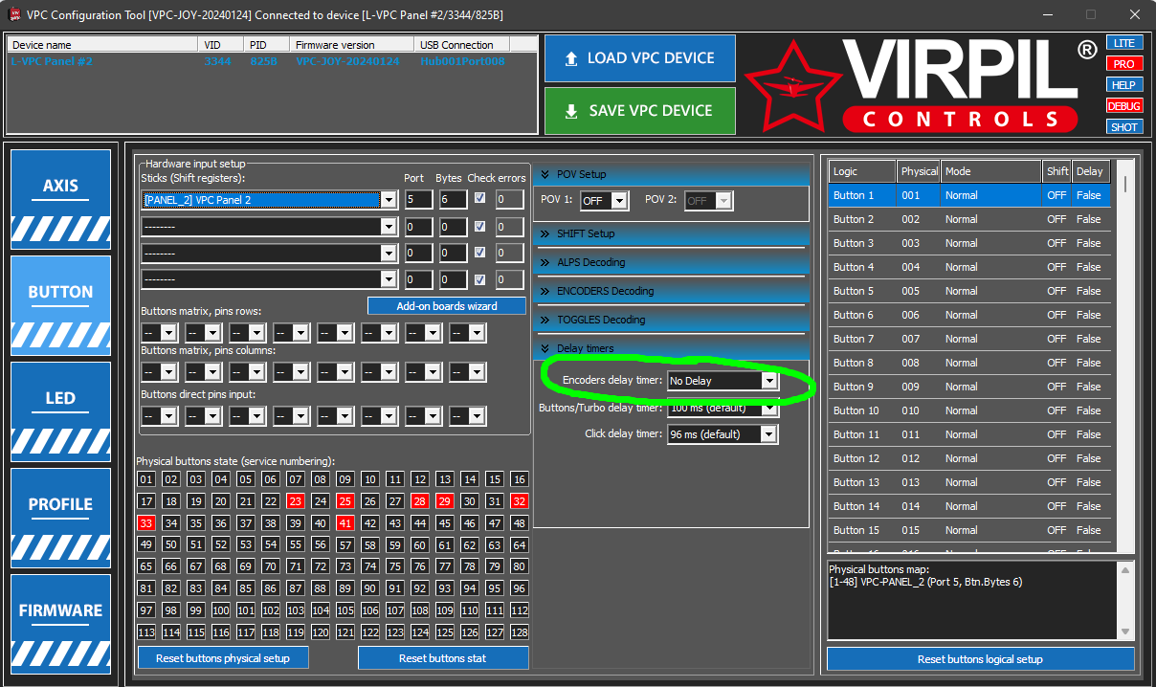The width and height of the screenshot is (1156, 687).
Task: Open the BUTTON tab
Action: pos(60,304)
